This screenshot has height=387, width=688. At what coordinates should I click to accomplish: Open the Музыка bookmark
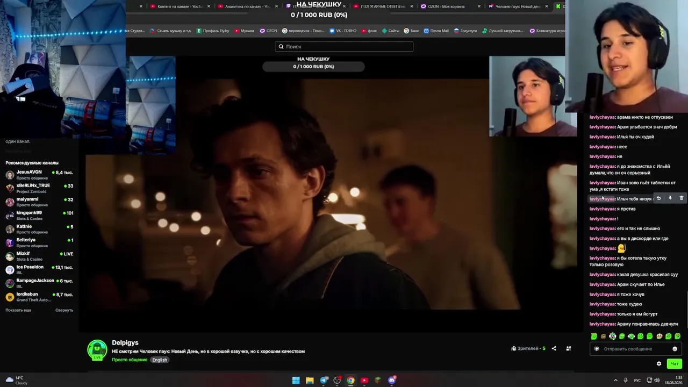pos(244,31)
